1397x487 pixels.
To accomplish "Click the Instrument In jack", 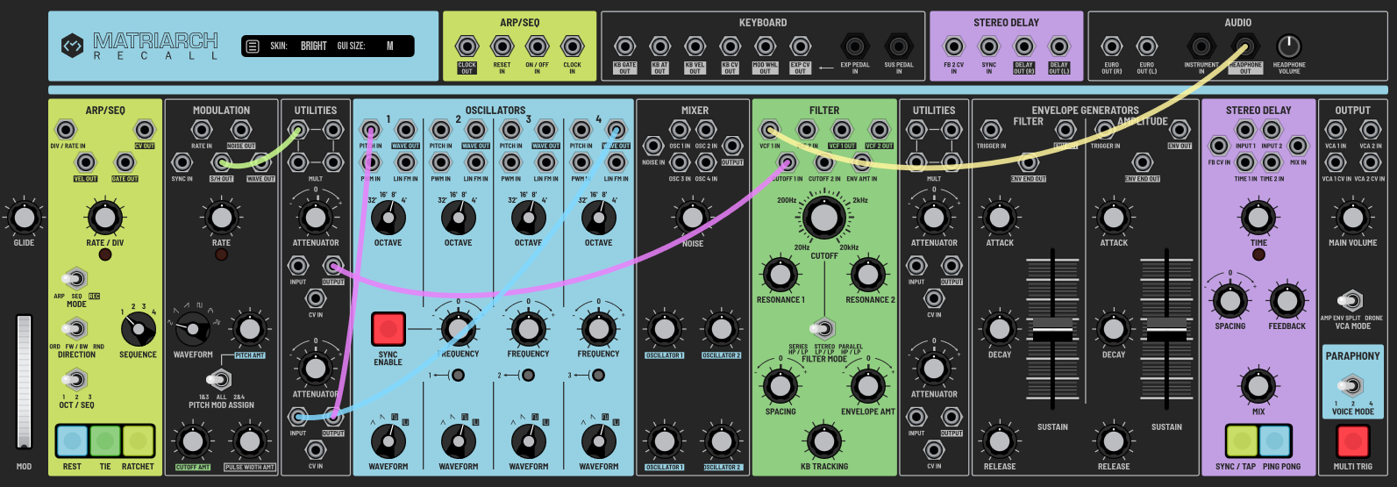I will (x=1201, y=46).
